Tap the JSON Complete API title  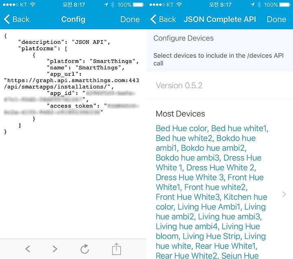(220, 19)
